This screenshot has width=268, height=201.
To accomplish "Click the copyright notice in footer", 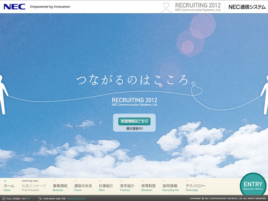I will click(x=228, y=198).
